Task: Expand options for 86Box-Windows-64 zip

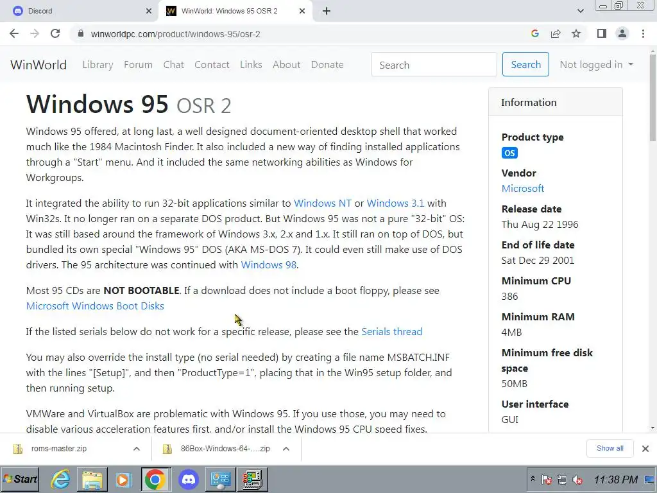Action: pyautogui.click(x=286, y=449)
